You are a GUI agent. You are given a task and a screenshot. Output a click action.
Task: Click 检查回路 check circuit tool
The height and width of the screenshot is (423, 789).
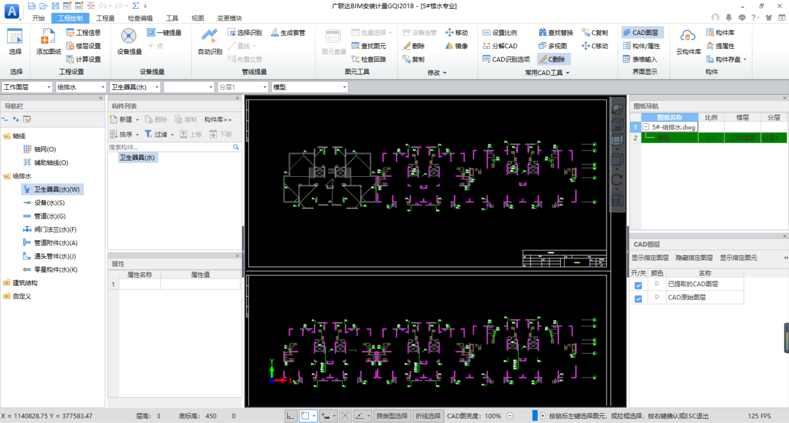click(369, 59)
